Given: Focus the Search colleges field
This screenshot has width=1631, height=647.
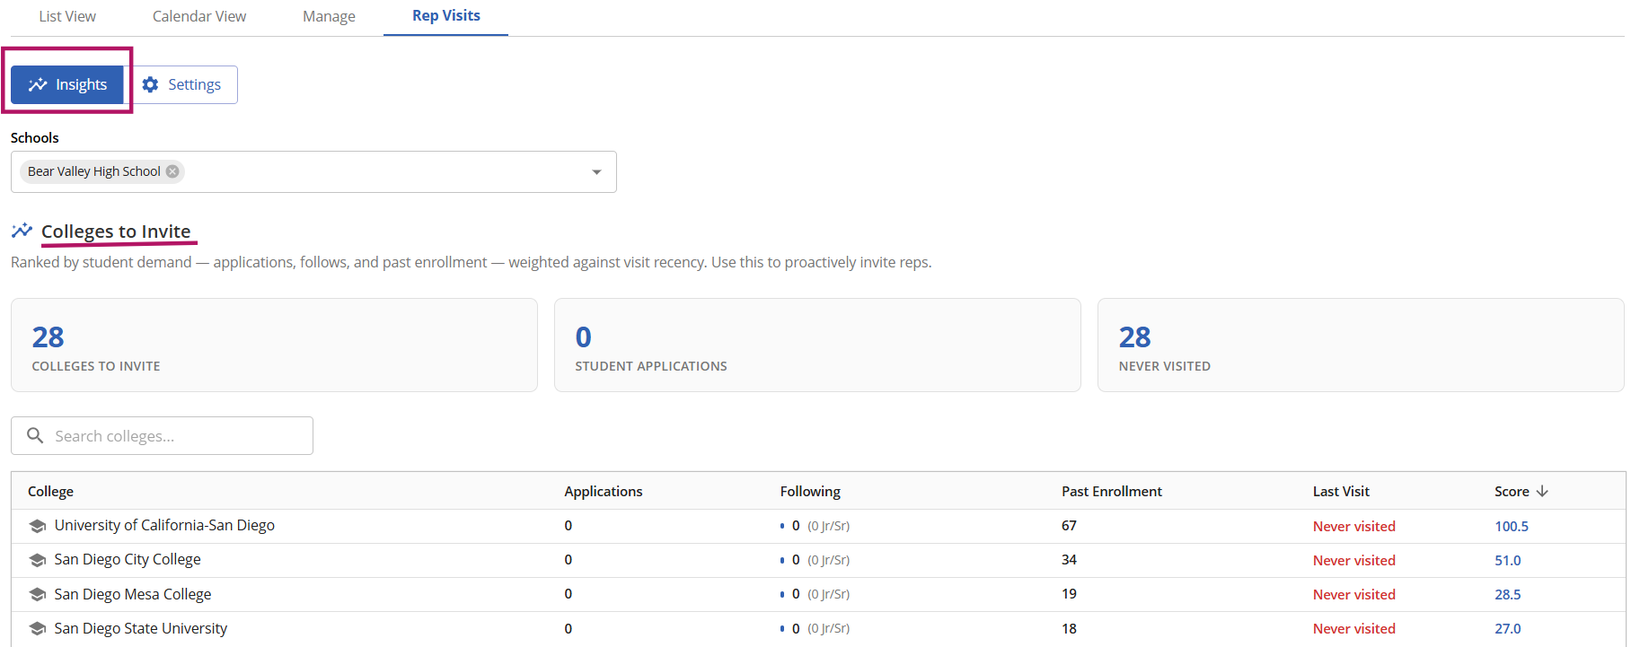Looking at the screenshot, I should pos(162,435).
